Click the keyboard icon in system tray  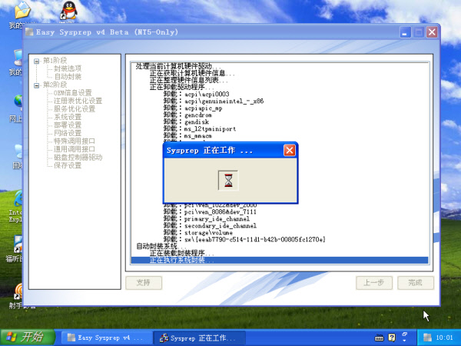click(379, 338)
